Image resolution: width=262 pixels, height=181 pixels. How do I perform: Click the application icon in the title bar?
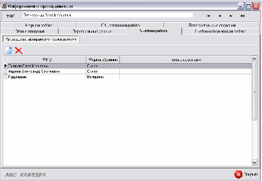coord(4,6)
